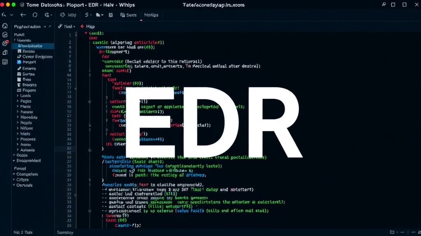This screenshot has height=236, width=421.
Task: Open the folder dropdown in the toolbar
Action: coord(99,15)
